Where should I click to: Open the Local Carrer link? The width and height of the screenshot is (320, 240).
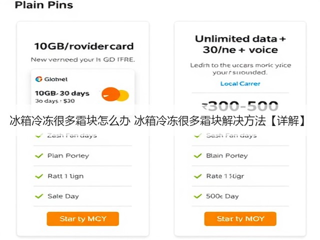[240, 83]
